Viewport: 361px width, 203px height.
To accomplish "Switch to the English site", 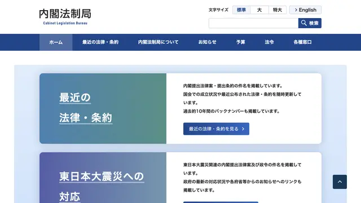I will click(x=306, y=10).
